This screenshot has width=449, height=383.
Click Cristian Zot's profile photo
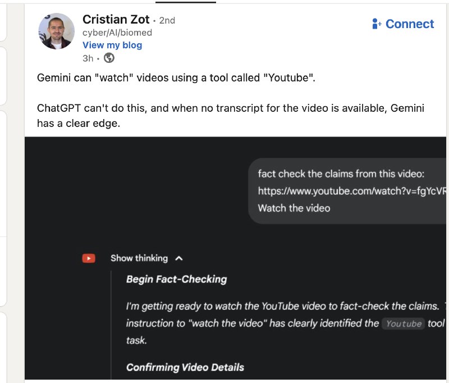56,31
